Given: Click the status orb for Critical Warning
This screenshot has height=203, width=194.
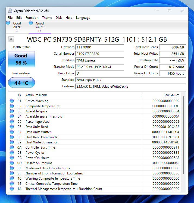Looking at the screenshot, I should tap(12, 101).
